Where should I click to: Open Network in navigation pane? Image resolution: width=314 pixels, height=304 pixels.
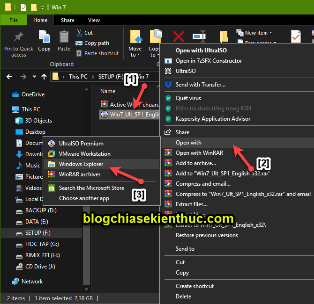[27, 282]
